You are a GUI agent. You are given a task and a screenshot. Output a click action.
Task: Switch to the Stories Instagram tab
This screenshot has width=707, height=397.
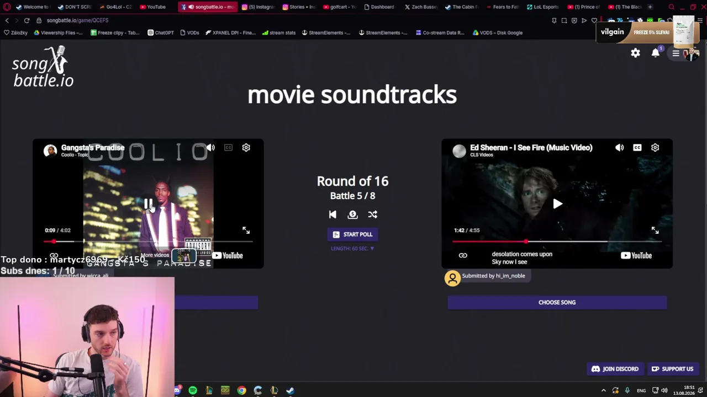coord(298,7)
